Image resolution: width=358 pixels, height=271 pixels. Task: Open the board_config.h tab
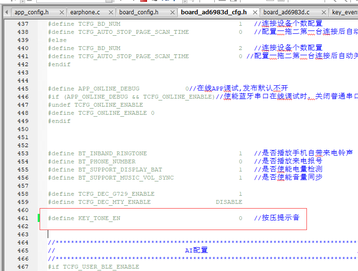click(x=139, y=12)
